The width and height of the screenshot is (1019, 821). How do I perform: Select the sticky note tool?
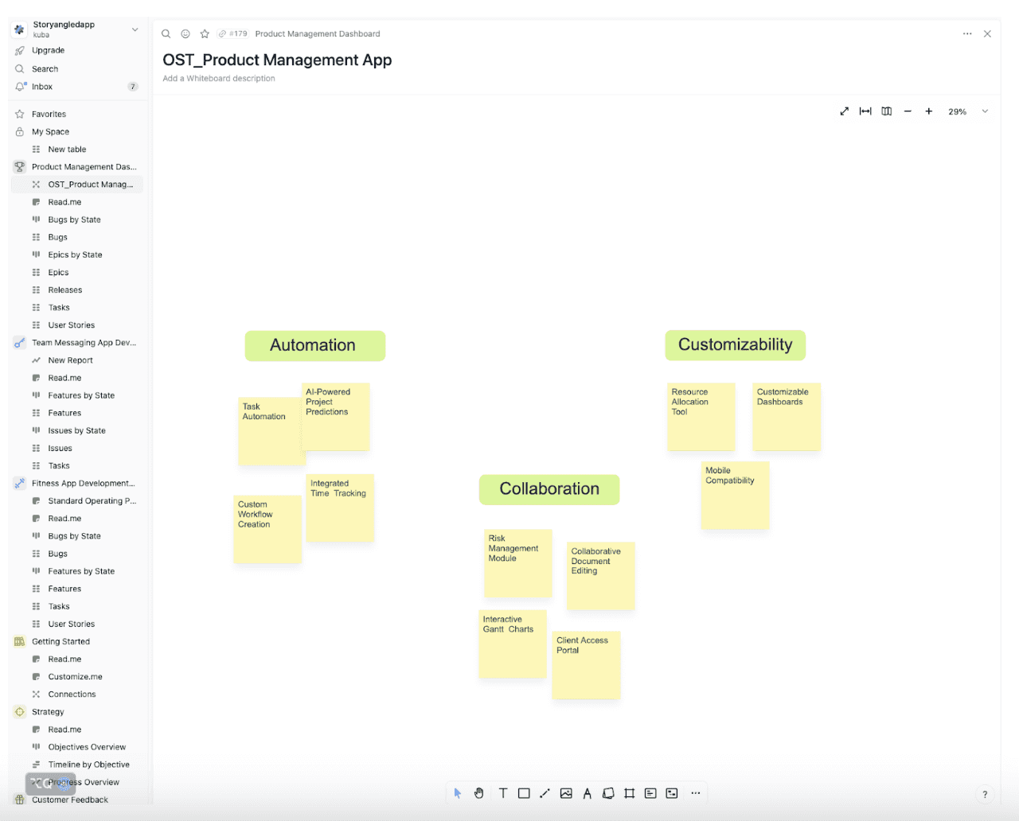tap(608, 793)
